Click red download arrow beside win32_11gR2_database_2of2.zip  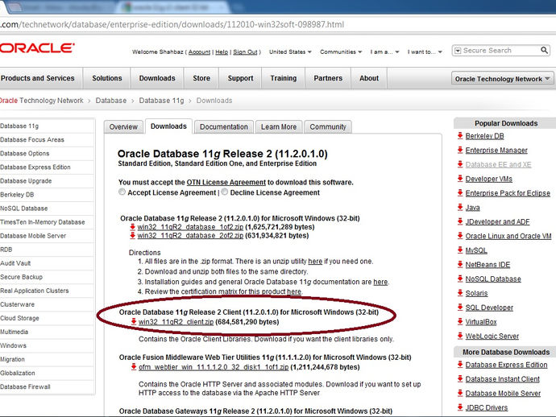[x=133, y=235]
